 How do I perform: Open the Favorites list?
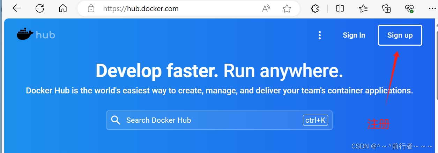pyautogui.click(x=363, y=9)
